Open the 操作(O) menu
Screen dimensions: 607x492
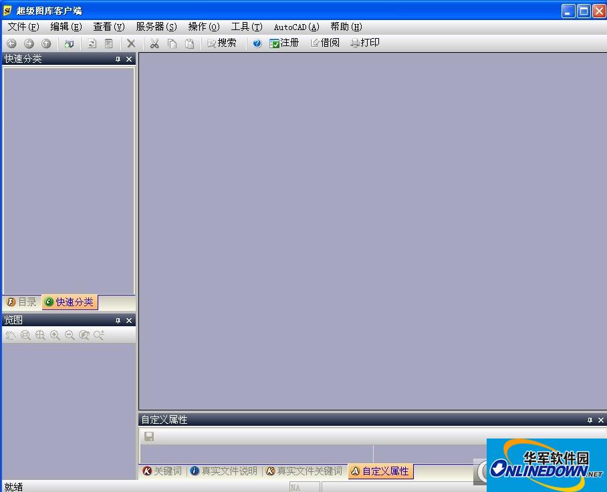pos(204,27)
